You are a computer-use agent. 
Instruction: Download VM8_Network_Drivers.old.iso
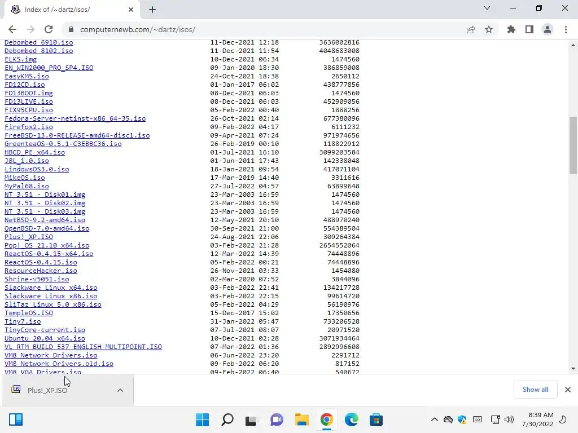(59, 364)
